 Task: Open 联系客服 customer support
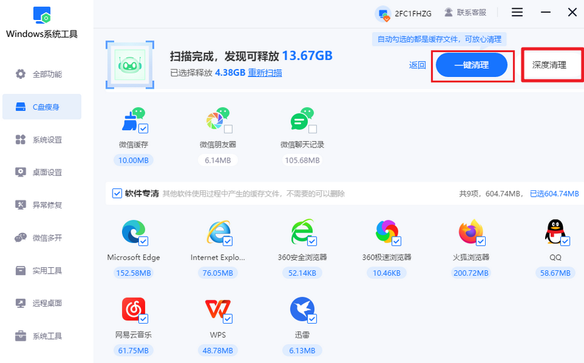[466, 12]
